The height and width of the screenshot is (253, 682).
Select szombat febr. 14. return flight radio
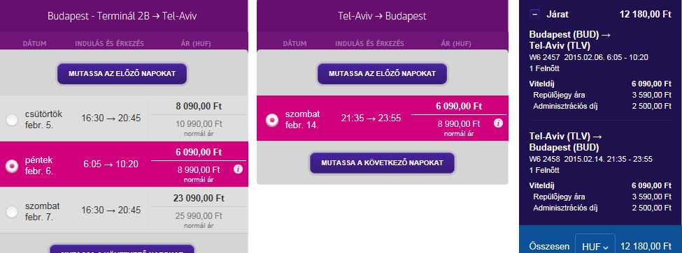tap(272, 120)
